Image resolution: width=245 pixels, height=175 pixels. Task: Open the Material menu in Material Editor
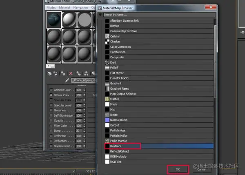point(65,7)
